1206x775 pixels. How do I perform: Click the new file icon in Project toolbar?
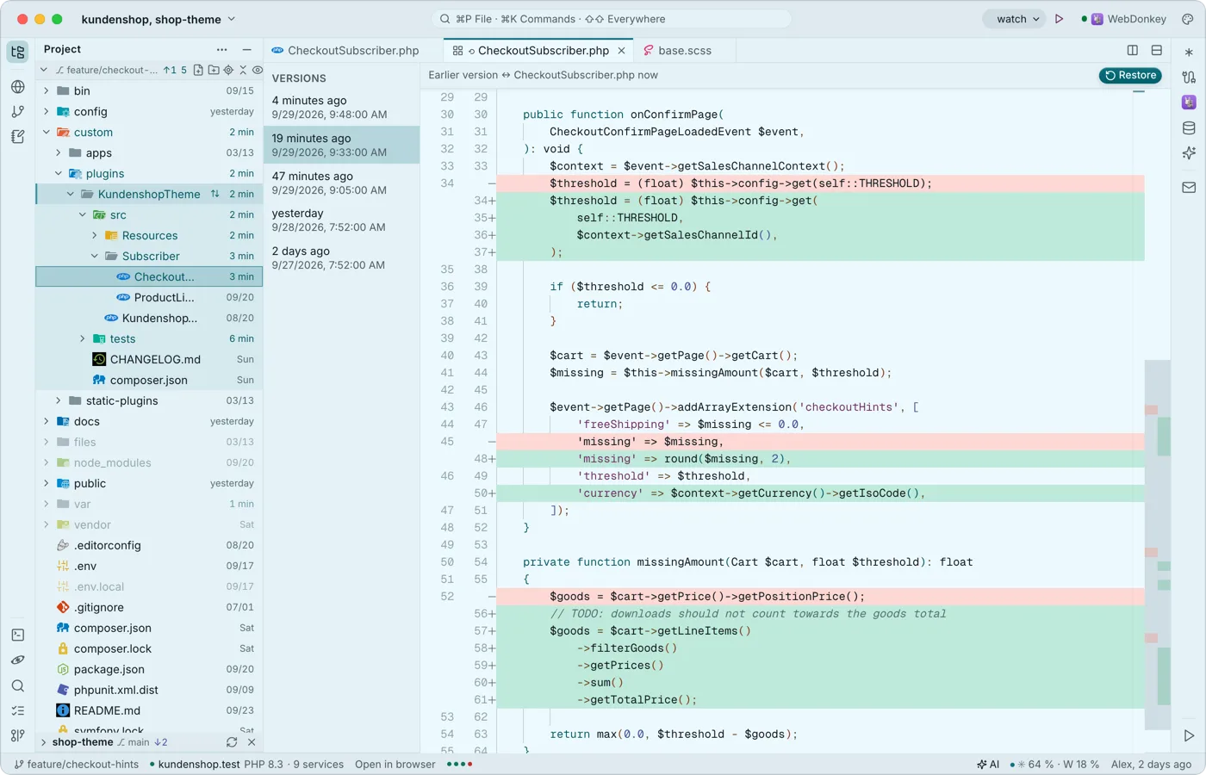(x=198, y=70)
